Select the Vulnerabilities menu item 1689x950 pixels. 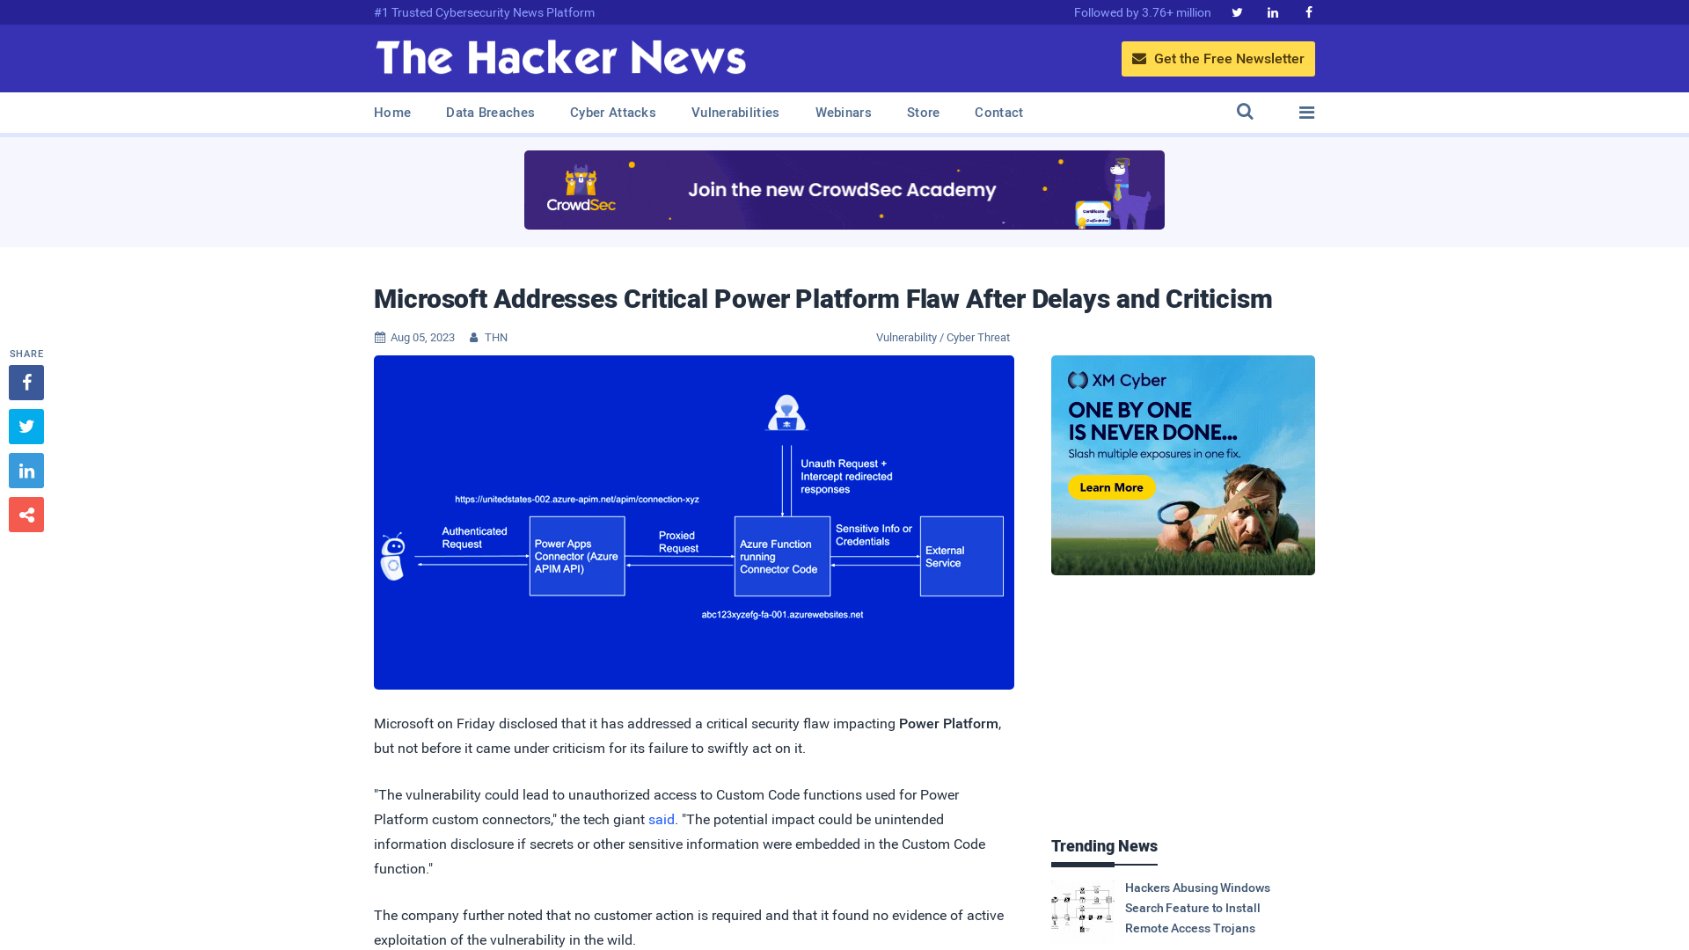735,113
